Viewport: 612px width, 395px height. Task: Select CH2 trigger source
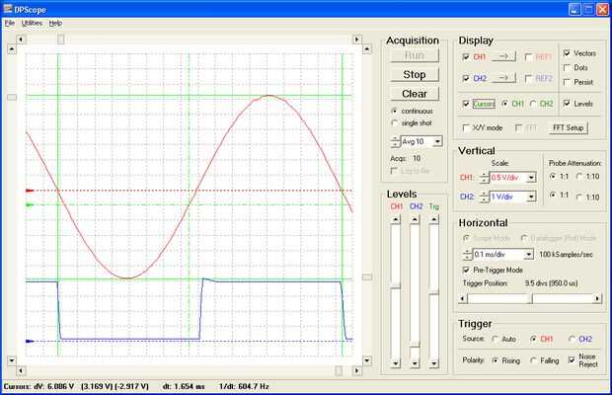(573, 339)
